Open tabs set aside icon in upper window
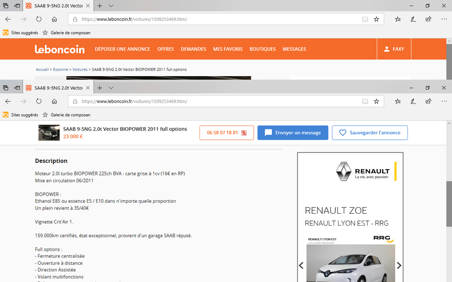452x282 pixels. [5, 6]
